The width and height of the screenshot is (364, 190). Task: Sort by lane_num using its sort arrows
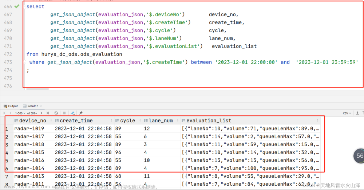tap(178, 121)
